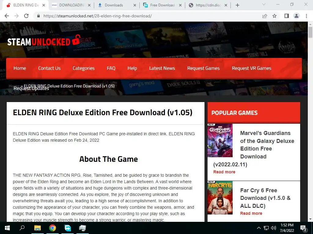Image resolution: width=313 pixels, height=234 pixels.
Task: Click the volume speaker tray icon
Action: click(x=274, y=228)
